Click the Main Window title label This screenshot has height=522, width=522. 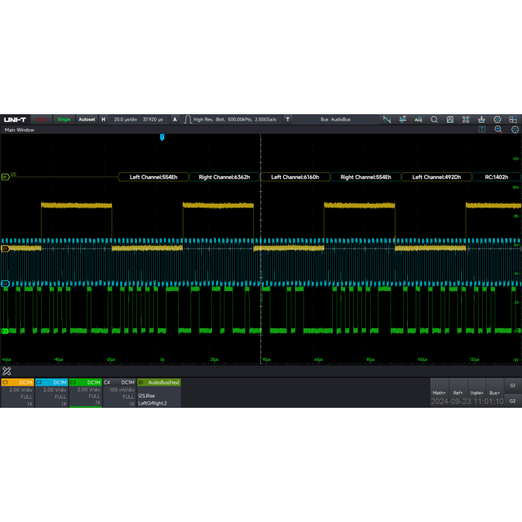20,130
